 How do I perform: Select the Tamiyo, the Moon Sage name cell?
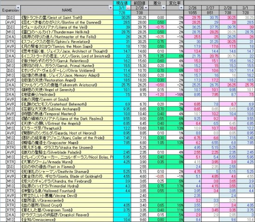[x=67, y=46]
